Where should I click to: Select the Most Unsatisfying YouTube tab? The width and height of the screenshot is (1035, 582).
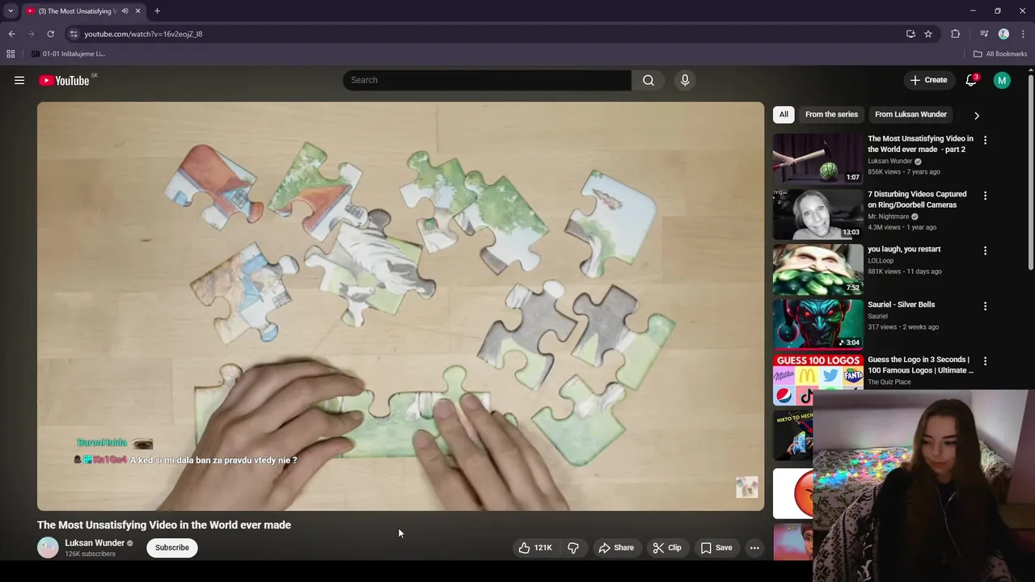77,11
